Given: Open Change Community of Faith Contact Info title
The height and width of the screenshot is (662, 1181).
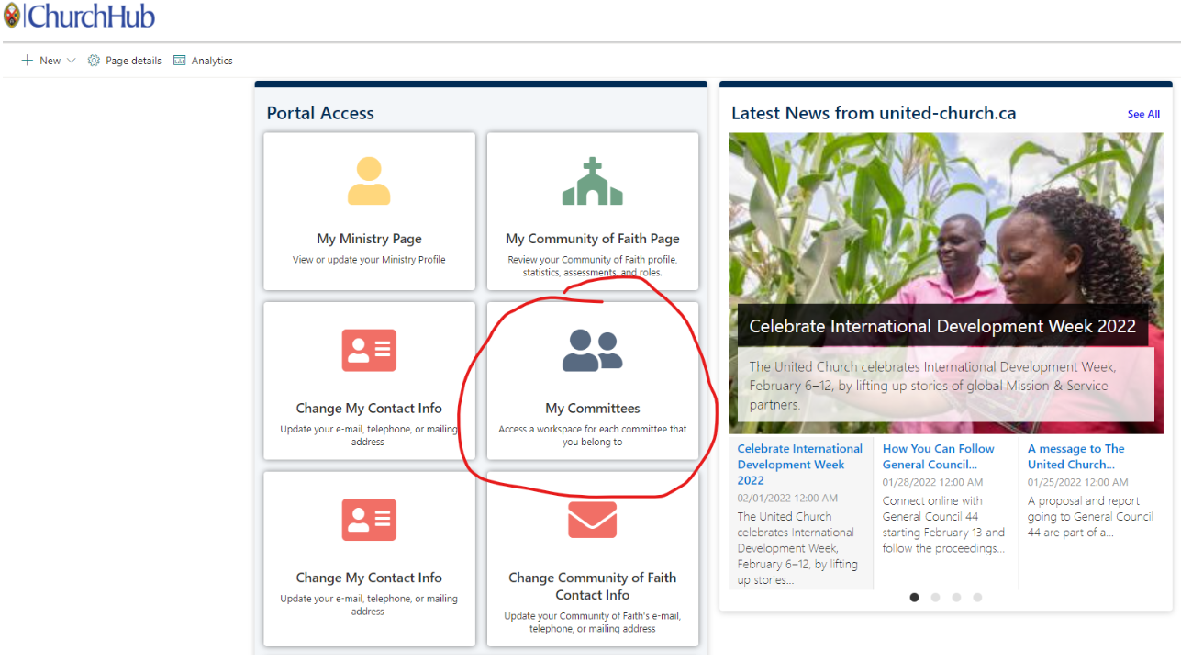Looking at the screenshot, I should (593, 586).
